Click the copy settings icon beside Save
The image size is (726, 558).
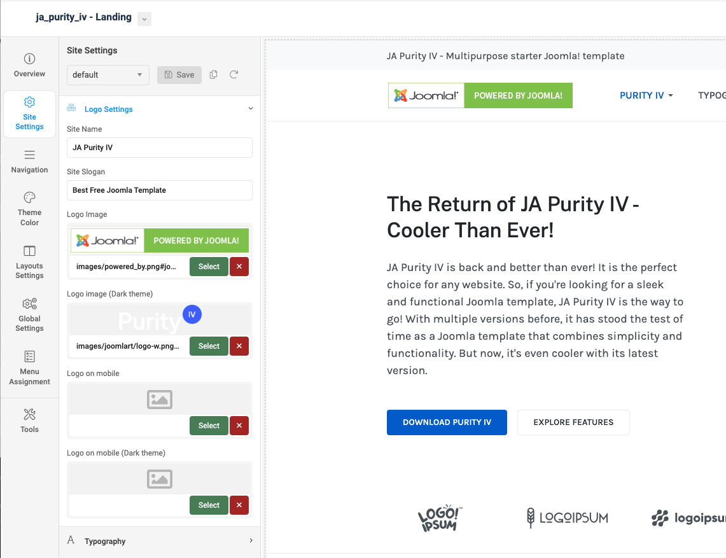214,74
